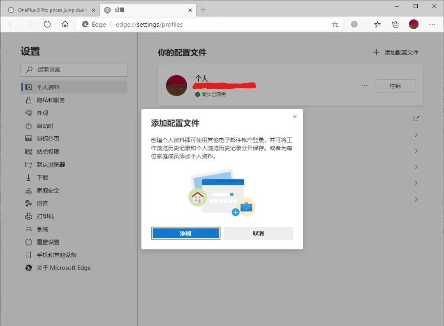The height and width of the screenshot is (326, 444).
Task: Open the external link icon row
Action: coord(416,119)
